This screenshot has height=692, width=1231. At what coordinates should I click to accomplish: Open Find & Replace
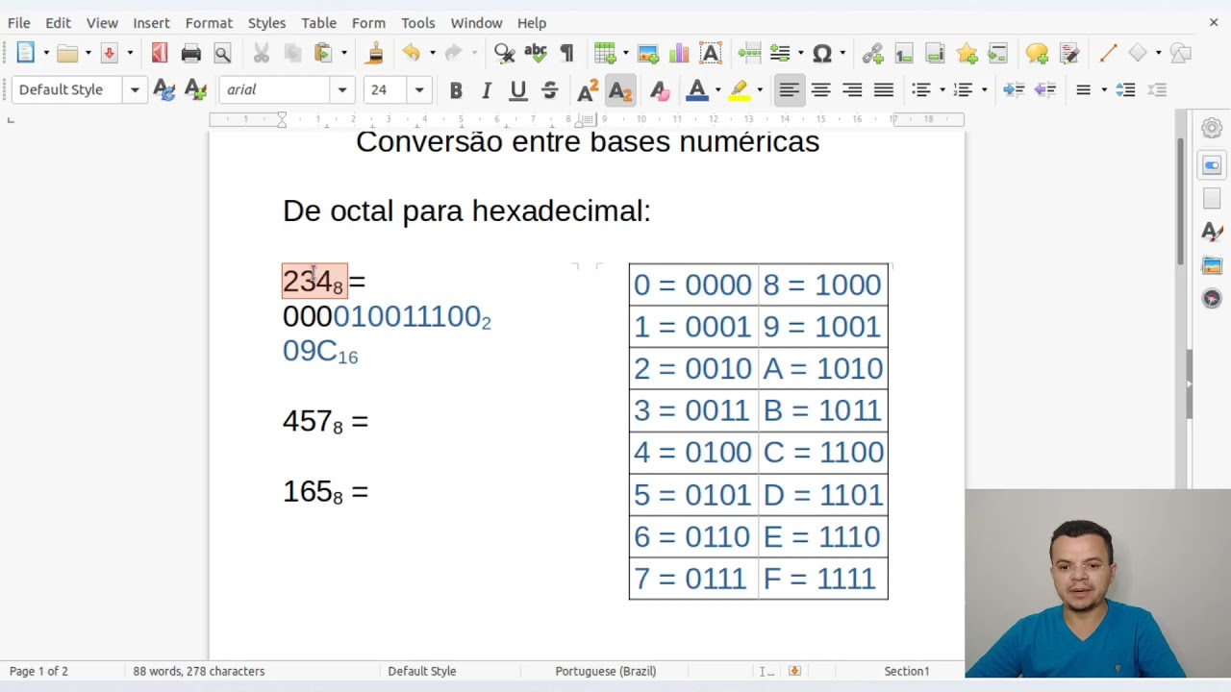(504, 53)
